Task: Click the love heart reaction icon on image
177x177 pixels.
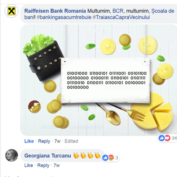Action: click(x=168, y=138)
